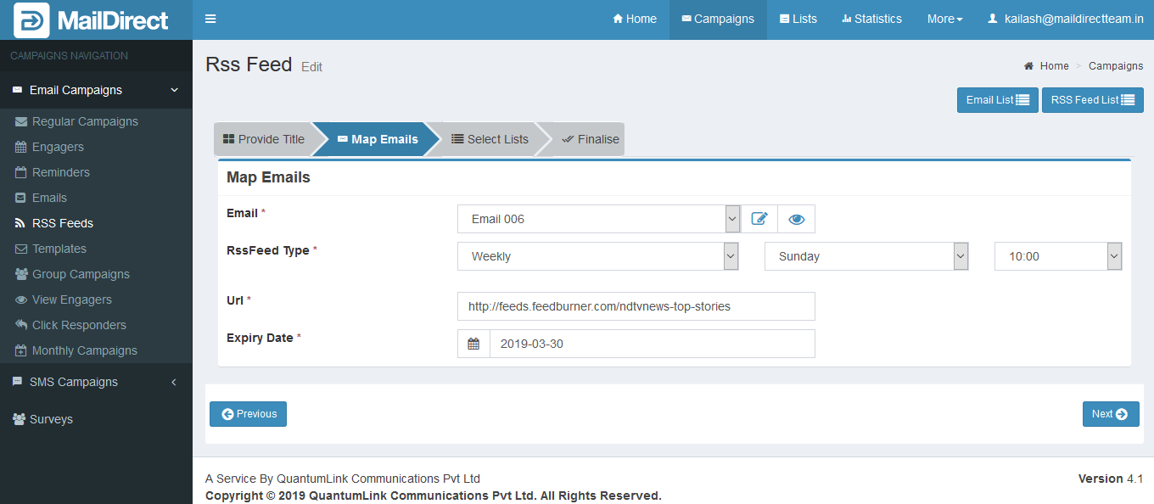This screenshot has width=1154, height=504.
Task: Expand the SMS Campaigns section
Action: (96, 382)
